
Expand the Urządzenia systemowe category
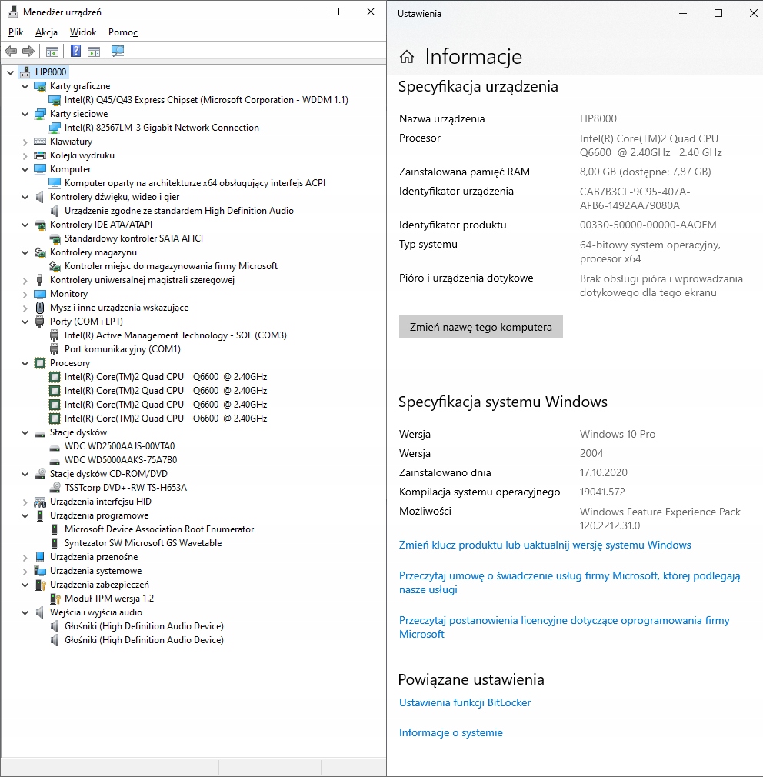click(25, 571)
